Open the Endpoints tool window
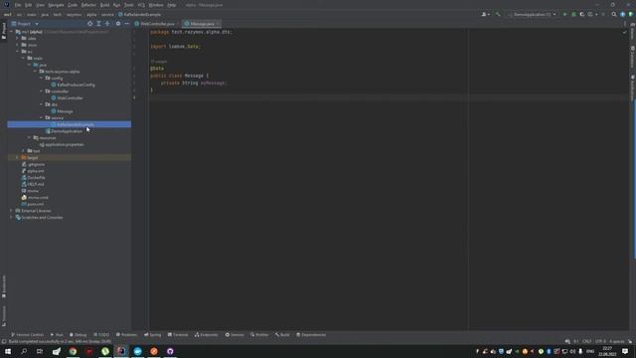The height and width of the screenshot is (358, 636). pyautogui.click(x=207, y=335)
